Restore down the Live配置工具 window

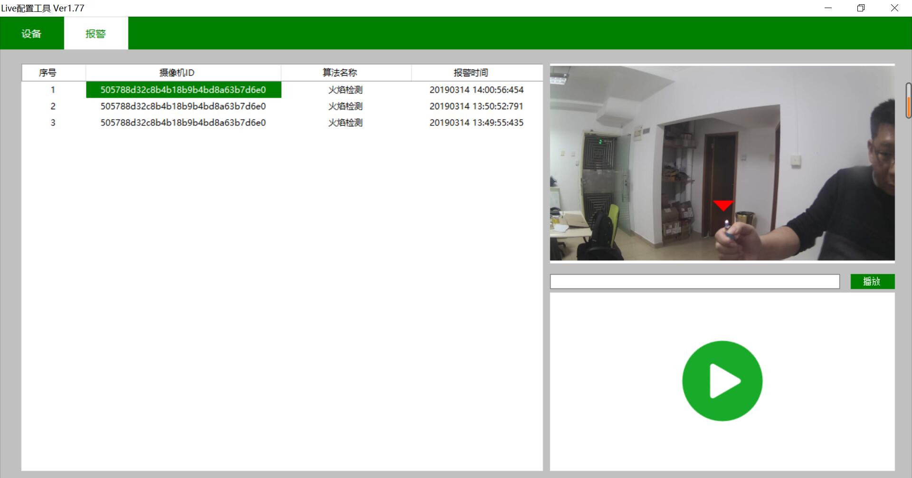861,8
